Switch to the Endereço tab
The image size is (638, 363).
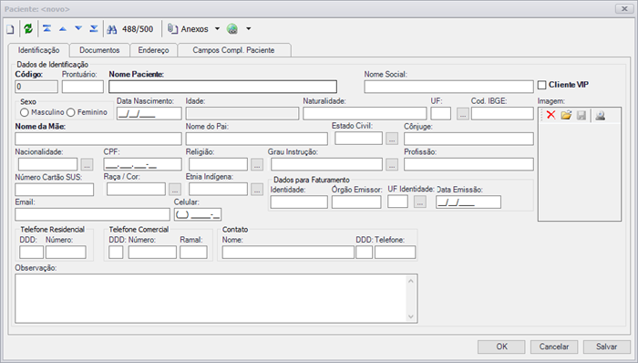(153, 50)
